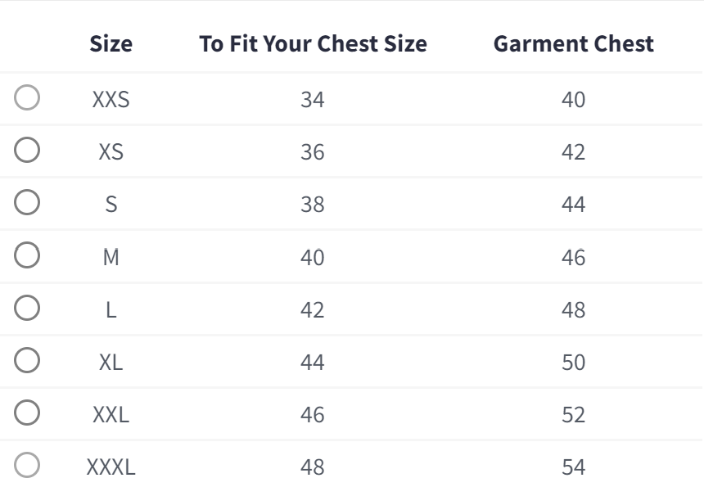Click the Size column header
The image size is (704, 496).
pos(111,44)
